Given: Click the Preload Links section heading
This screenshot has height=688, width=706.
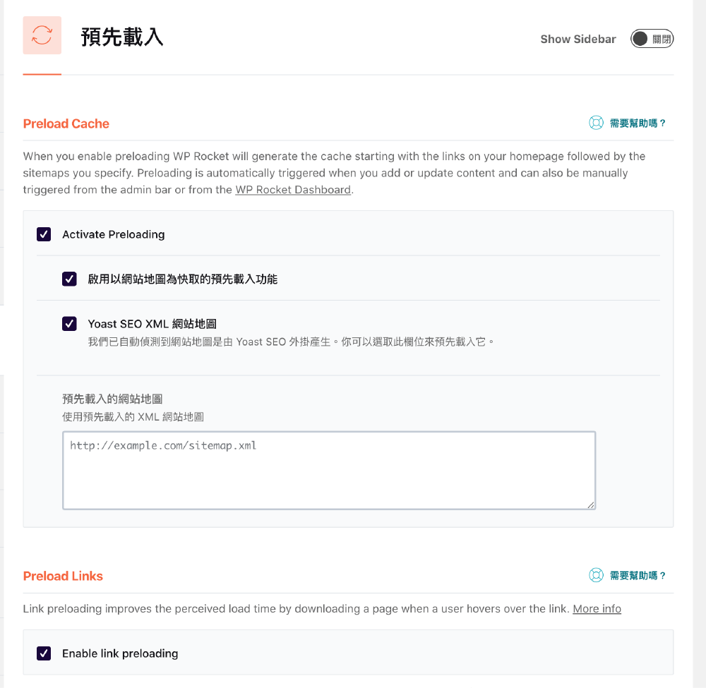Looking at the screenshot, I should 63,576.
